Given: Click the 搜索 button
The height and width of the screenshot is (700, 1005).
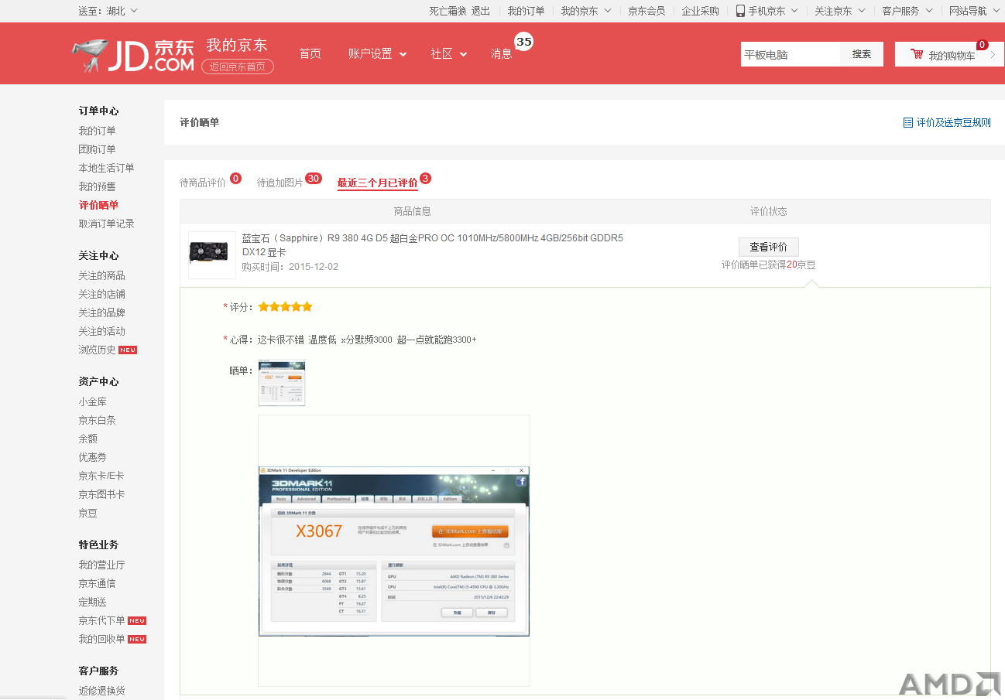Looking at the screenshot, I should click(x=862, y=54).
